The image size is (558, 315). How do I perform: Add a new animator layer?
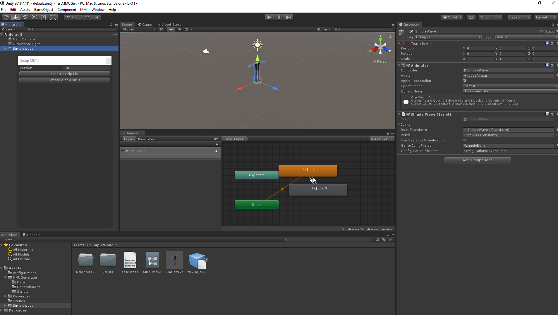217,144
